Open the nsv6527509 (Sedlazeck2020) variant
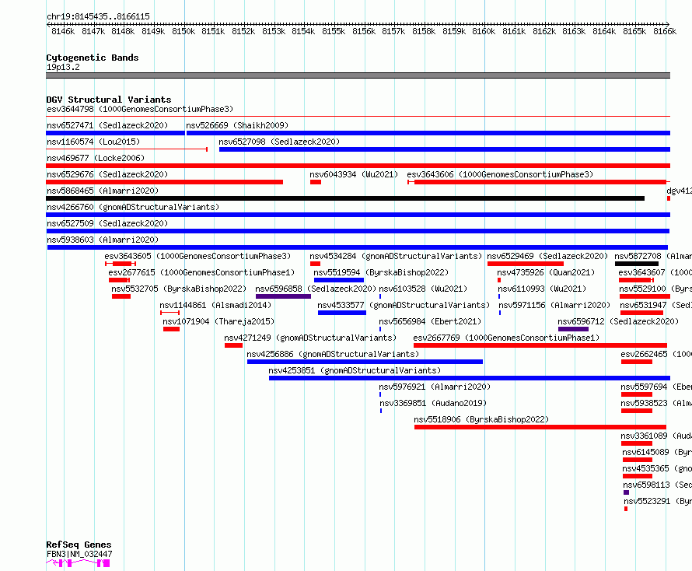 tap(107, 223)
